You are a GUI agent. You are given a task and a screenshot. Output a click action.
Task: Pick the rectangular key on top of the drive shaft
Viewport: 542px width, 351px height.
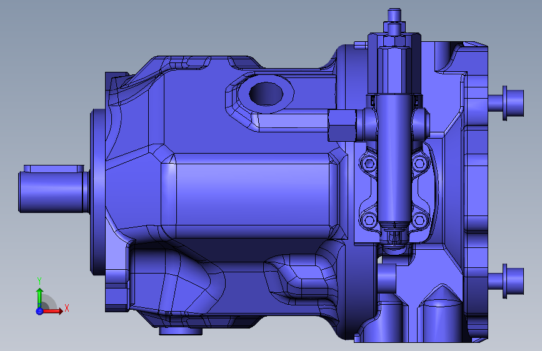(54, 169)
